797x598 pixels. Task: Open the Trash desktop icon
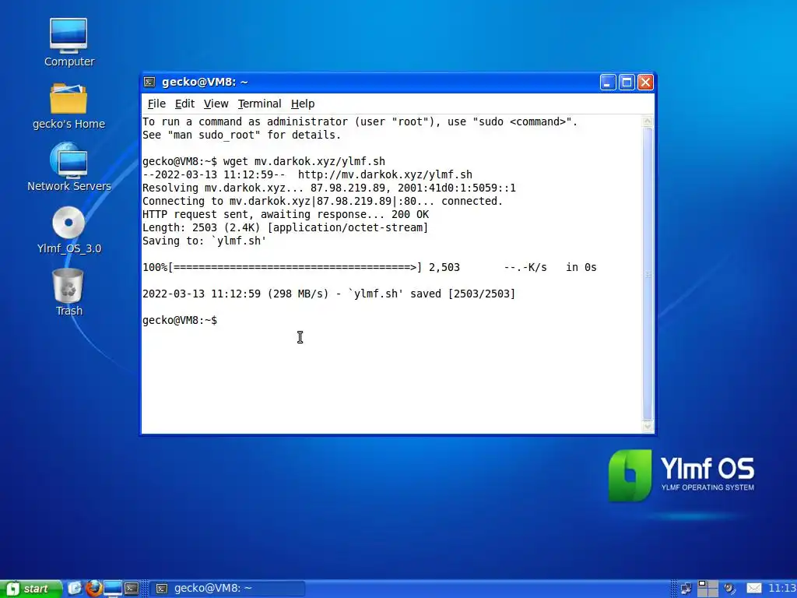pyautogui.click(x=68, y=293)
